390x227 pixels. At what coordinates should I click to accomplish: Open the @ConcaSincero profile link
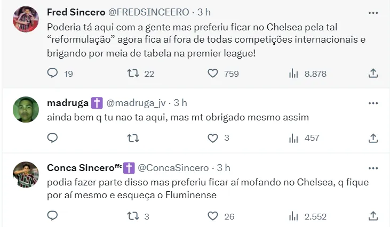(174, 168)
